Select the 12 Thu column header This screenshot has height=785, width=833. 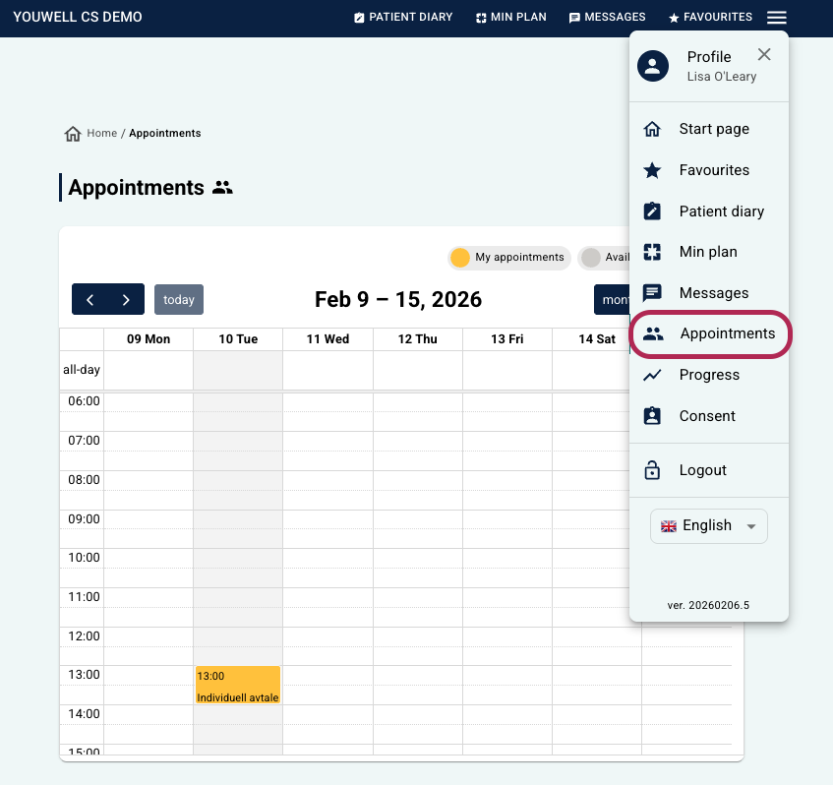(418, 339)
